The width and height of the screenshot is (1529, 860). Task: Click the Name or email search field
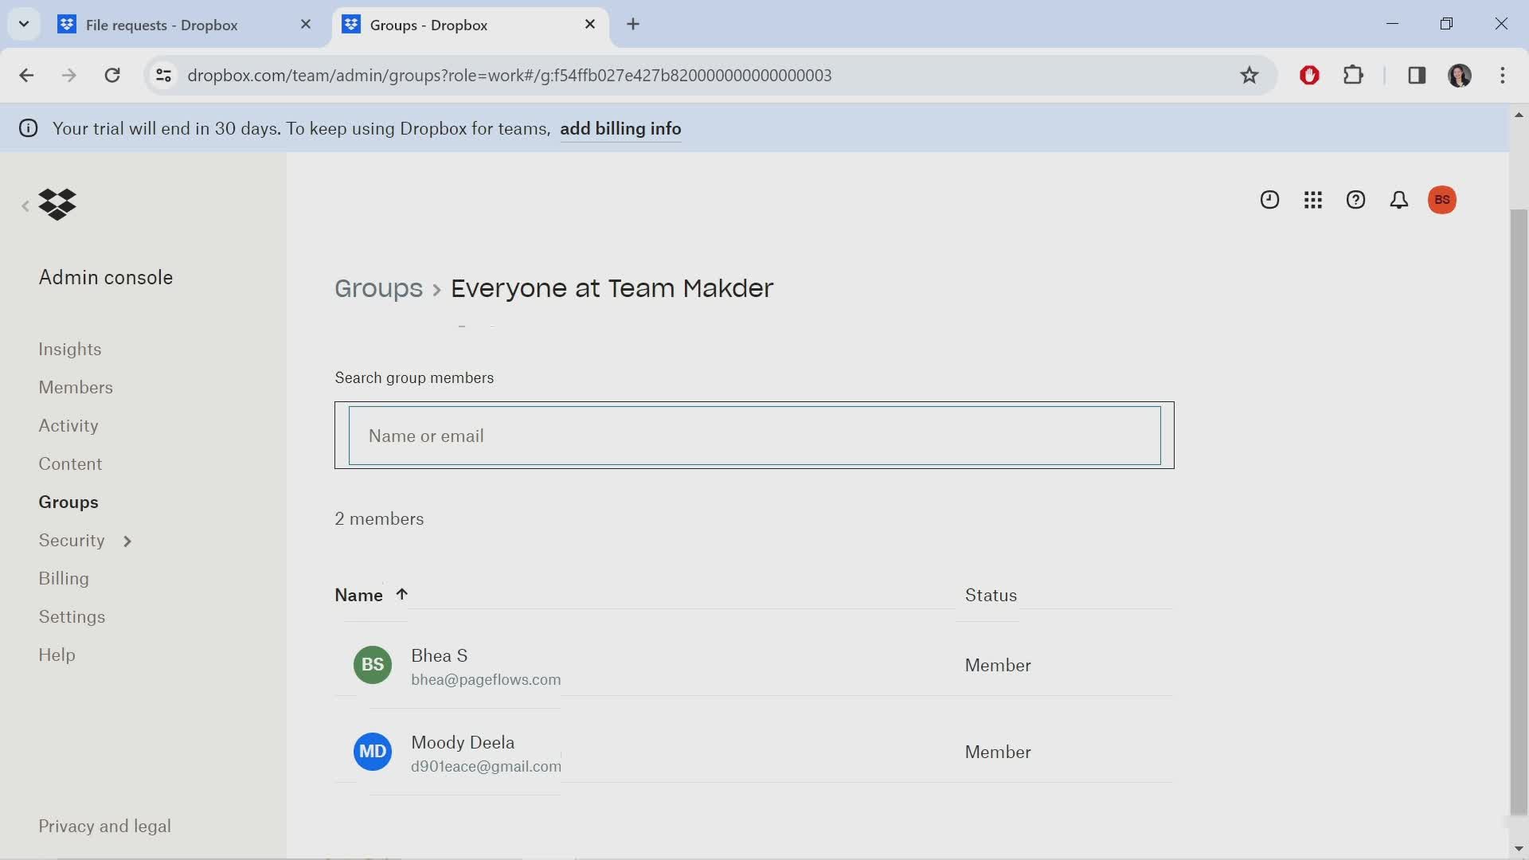pos(754,435)
